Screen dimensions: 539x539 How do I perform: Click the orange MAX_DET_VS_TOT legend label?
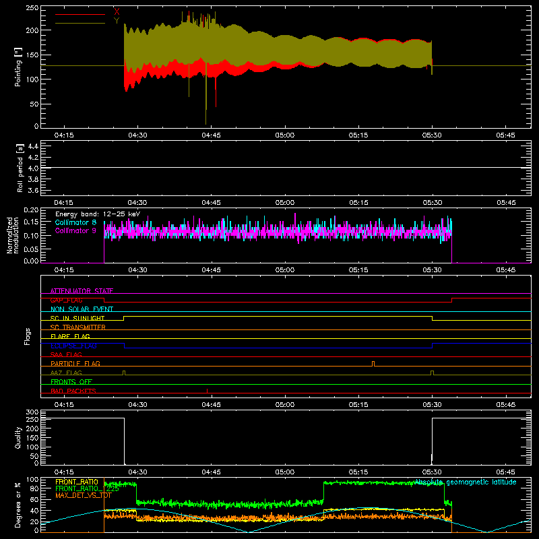click(83, 495)
